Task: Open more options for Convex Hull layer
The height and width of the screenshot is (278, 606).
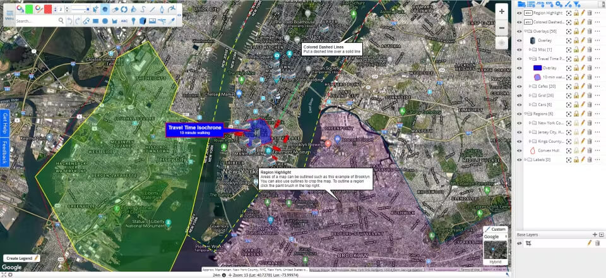Action: click(x=598, y=150)
